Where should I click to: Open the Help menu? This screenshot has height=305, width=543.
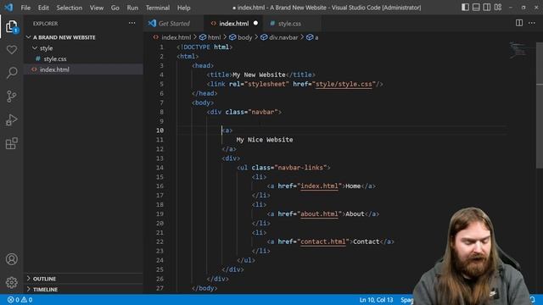pos(184,8)
